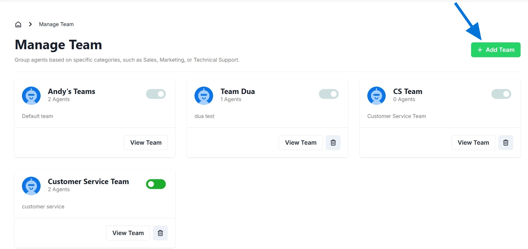This screenshot has width=528, height=249.
Task: Click Customer Service Team robot avatar
Action: click(31, 186)
